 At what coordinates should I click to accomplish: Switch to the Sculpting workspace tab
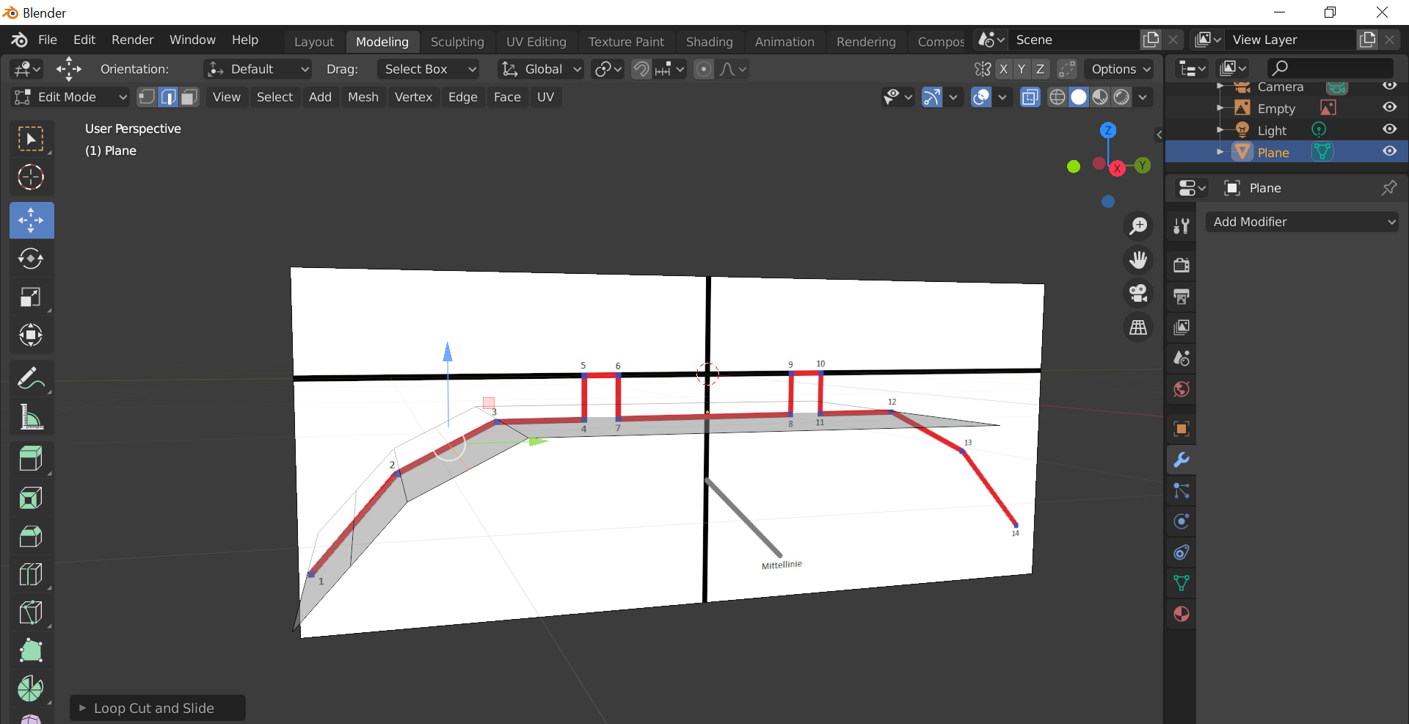point(456,42)
